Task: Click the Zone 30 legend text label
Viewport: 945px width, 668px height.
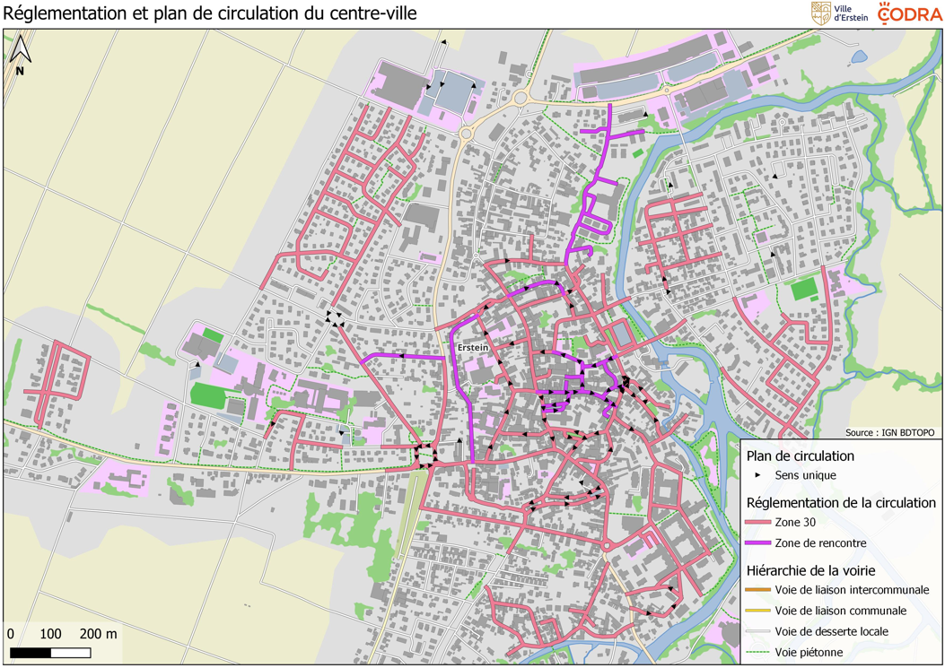Action: [x=797, y=522]
